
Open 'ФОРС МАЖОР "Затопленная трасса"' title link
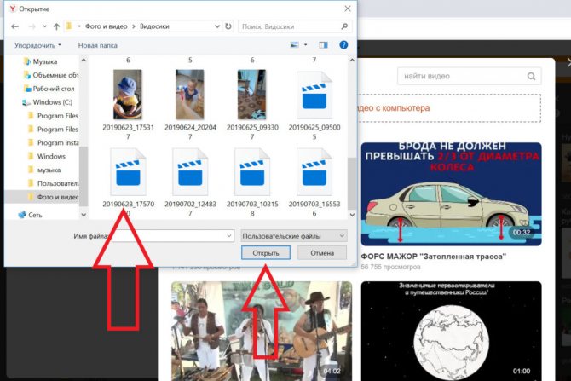pyautogui.click(x=433, y=257)
